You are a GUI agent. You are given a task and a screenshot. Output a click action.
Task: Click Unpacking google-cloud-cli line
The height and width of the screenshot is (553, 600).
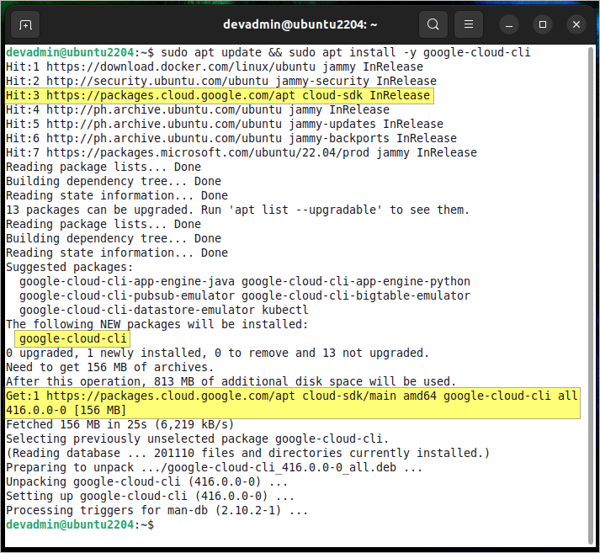[147, 481]
